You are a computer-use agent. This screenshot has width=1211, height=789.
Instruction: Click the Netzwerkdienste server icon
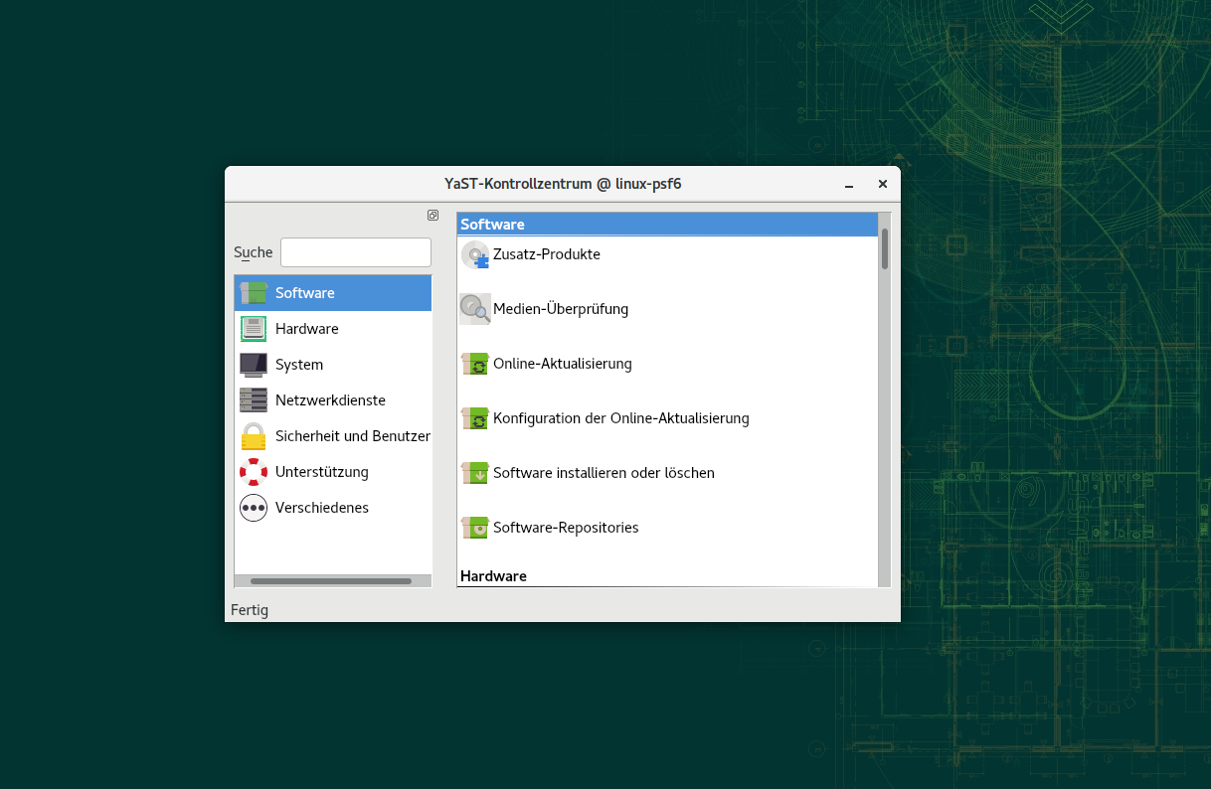click(x=254, y=400)
